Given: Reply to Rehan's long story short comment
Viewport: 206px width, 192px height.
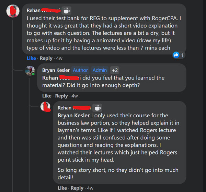Looking at the screenshot, I should [77, 188].
